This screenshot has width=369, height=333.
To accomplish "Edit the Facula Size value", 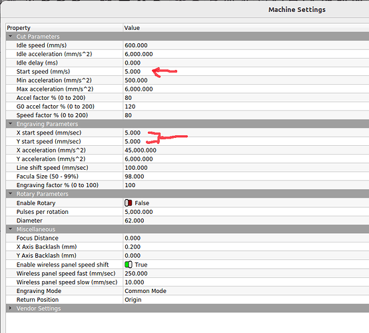I will [x=246, y=176].
